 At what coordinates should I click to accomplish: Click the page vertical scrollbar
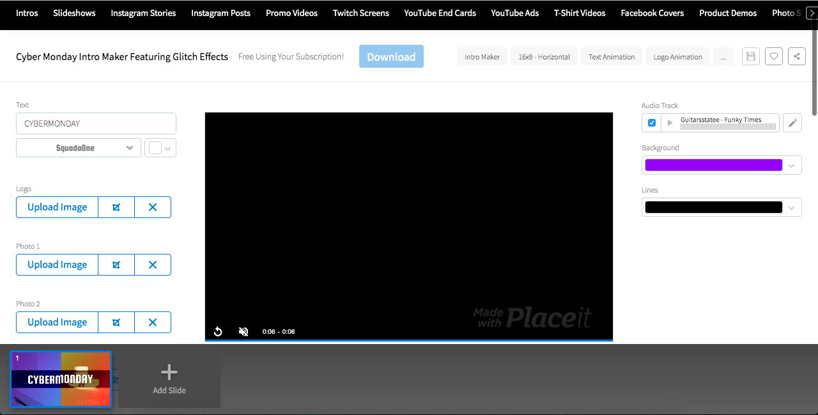click(814, 68)
